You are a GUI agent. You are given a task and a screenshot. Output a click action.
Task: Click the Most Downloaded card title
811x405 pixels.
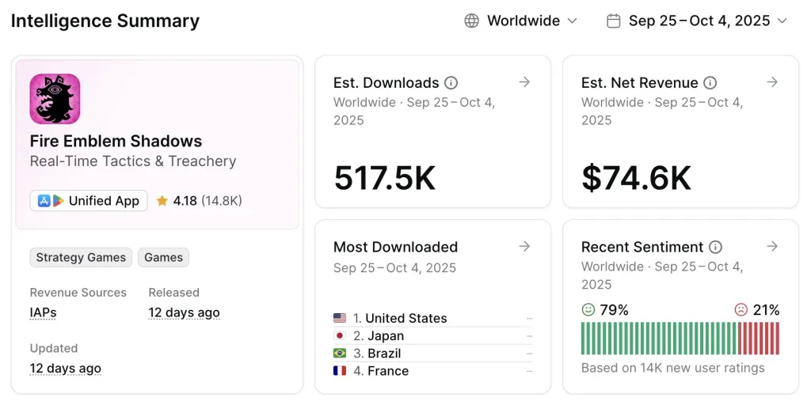pyautogui.click(x=396, y=247)
